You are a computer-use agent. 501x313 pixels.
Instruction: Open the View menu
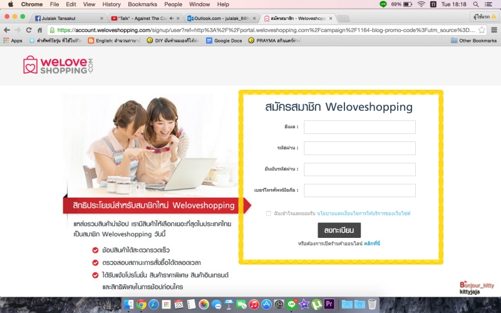[x=89, y=4]
